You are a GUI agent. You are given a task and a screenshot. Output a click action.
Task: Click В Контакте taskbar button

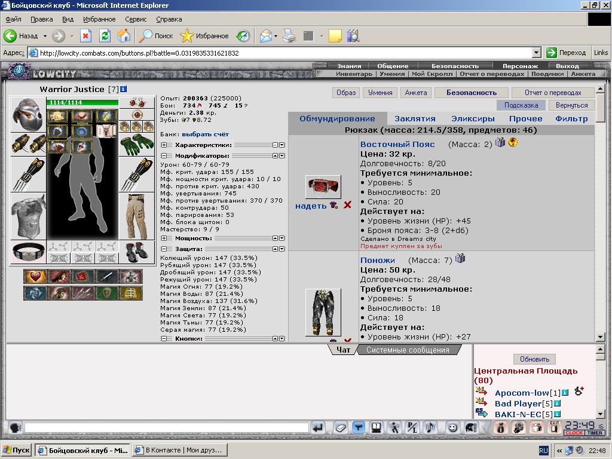[179, 450]
